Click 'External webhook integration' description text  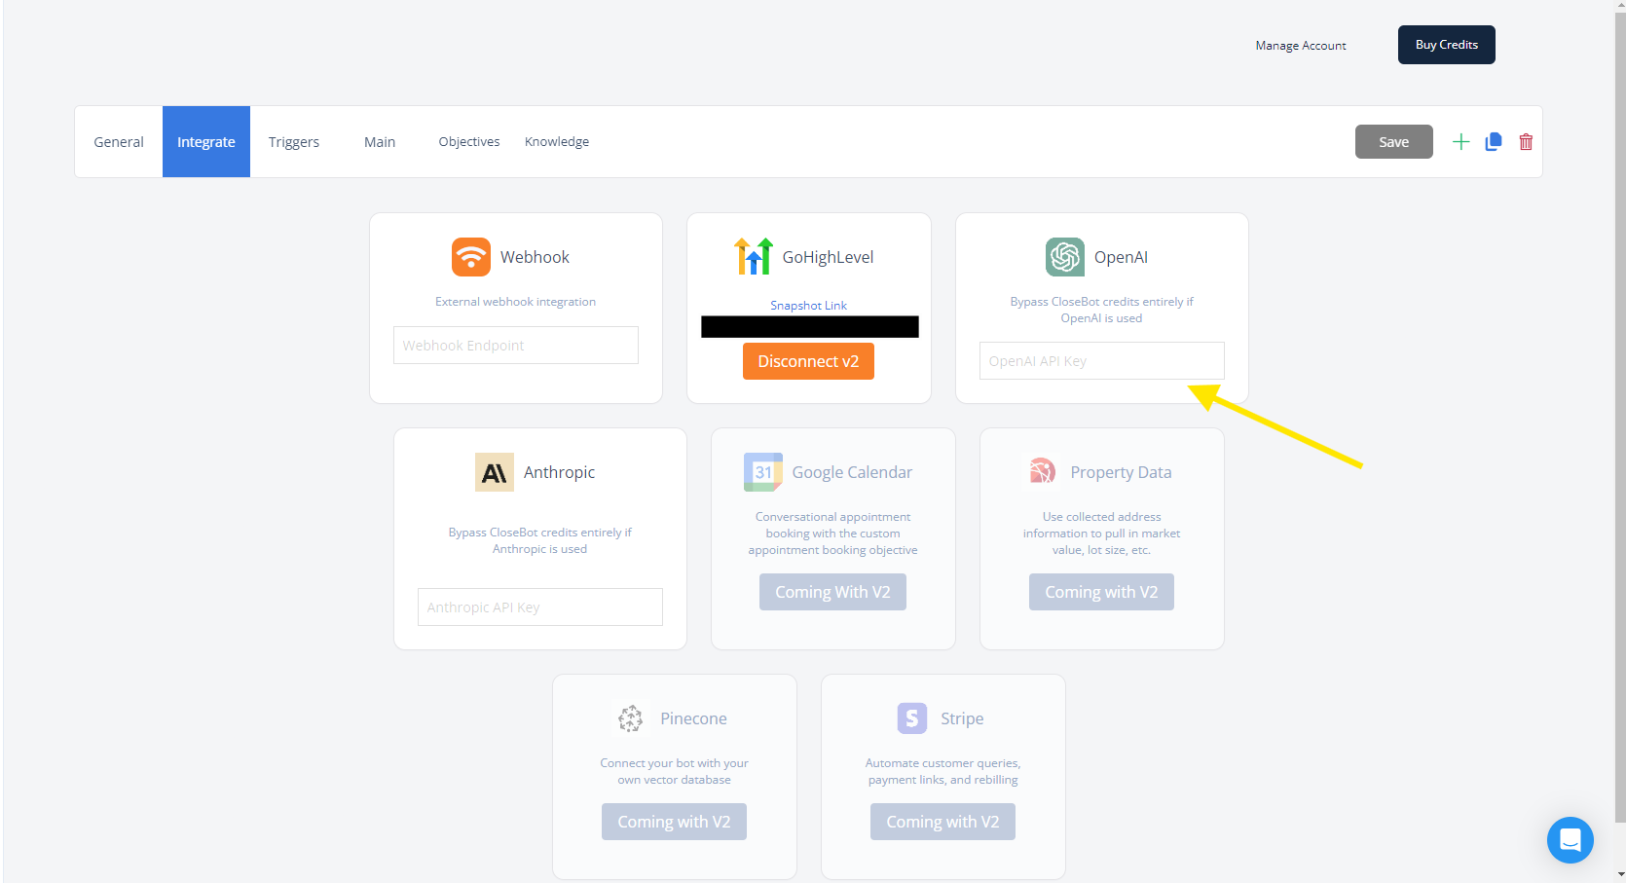[x=516, y=302]
